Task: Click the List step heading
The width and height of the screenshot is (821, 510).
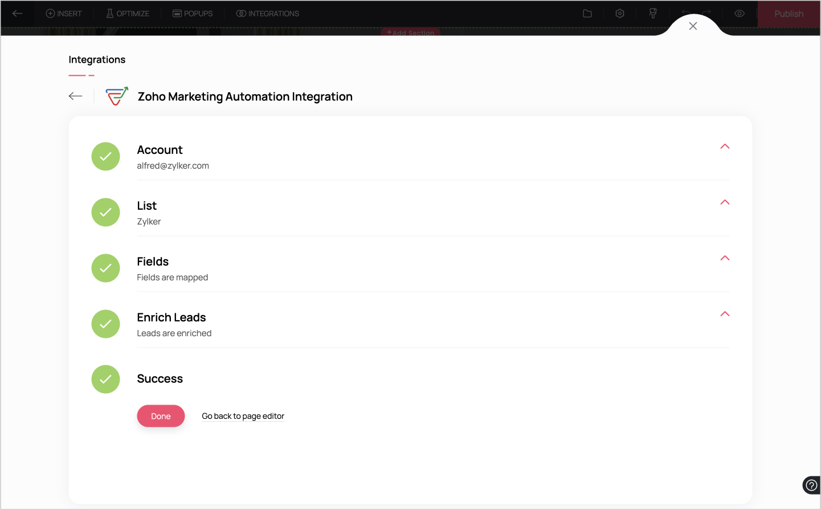Action: 147,206
